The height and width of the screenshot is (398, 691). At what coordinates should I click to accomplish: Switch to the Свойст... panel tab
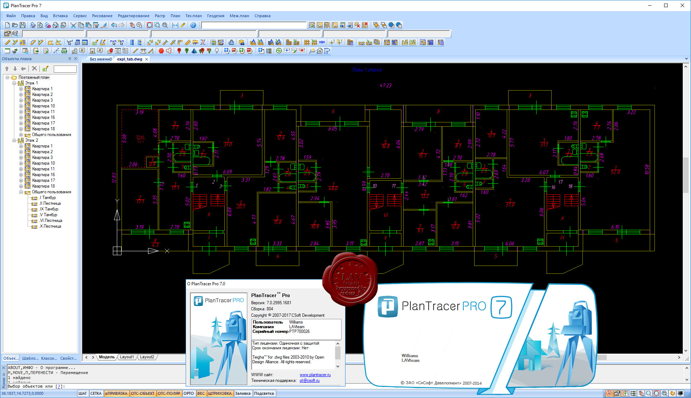click(x=68, y=358)
